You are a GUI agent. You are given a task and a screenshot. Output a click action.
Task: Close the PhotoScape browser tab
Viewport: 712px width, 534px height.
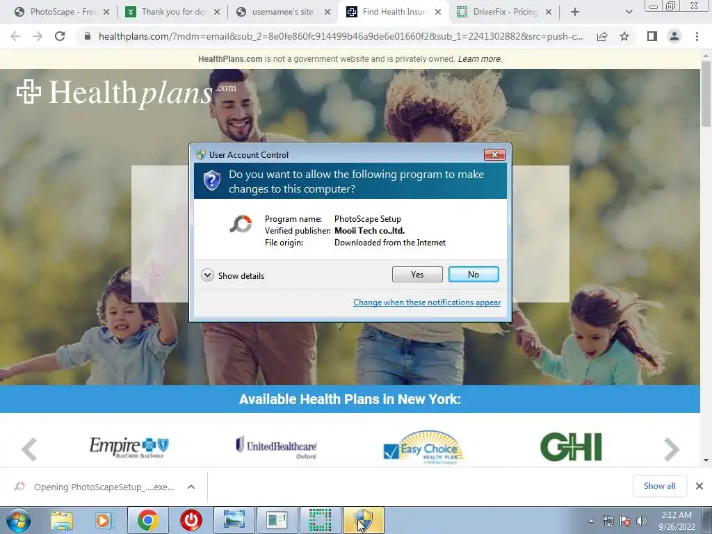[106, 12]
